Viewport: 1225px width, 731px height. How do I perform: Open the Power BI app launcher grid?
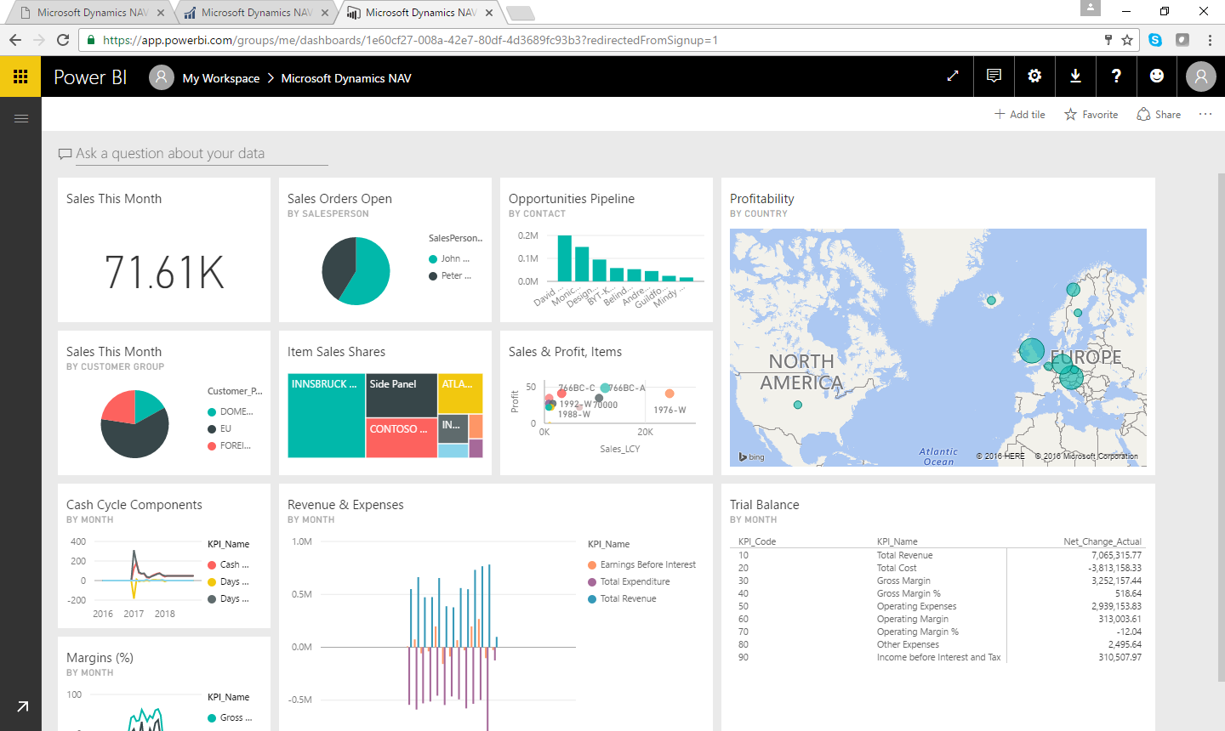coord(20,76)
